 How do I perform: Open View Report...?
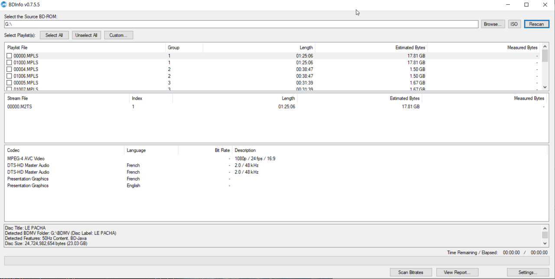(x=457, y=273)
